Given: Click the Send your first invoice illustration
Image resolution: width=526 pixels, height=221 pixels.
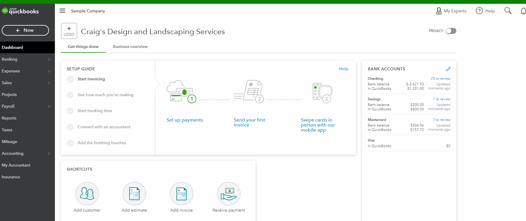Looking at the screenshot, I should (249, 91).
